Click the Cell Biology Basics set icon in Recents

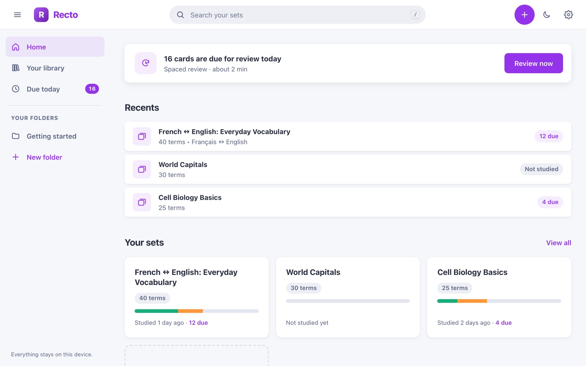pyautogui.click(x=142, y=202)
